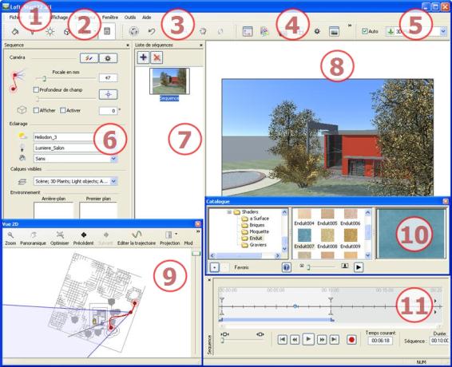Image resolution: width=452 pixels, height=367 pixels.
Task: Click Précédent in Vue 2D toolbar
Action: coord(83,239)
